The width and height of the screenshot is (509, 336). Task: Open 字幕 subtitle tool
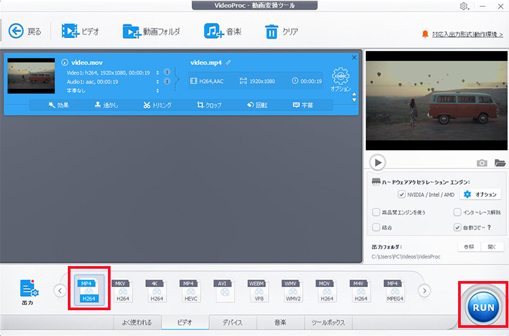pos(303,105)
